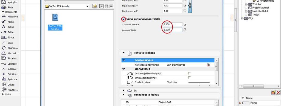Switch library view to list mode
Image resolution: width=281 pixels, height=106 pixels.
point(111,6)
